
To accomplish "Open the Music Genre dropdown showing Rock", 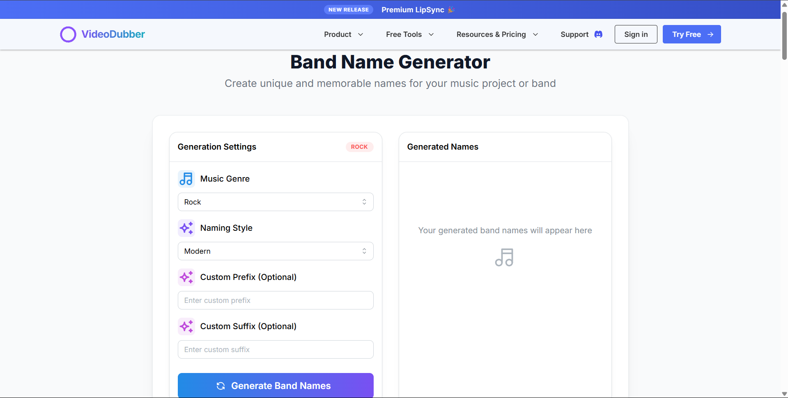I will [x=275, y=202].
